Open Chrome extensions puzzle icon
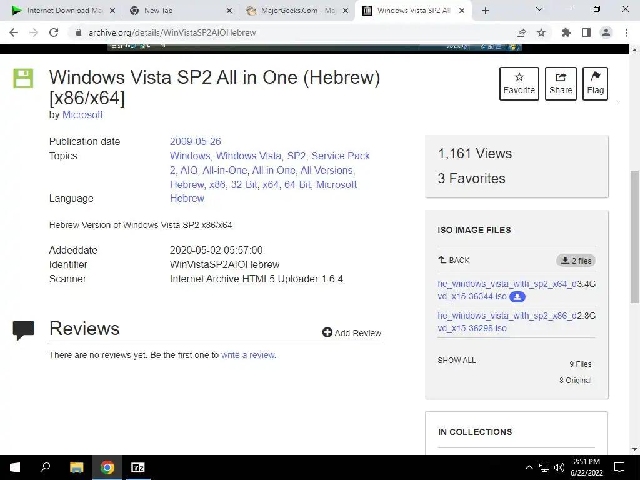 pyautogui.click(x=566, y=32)
